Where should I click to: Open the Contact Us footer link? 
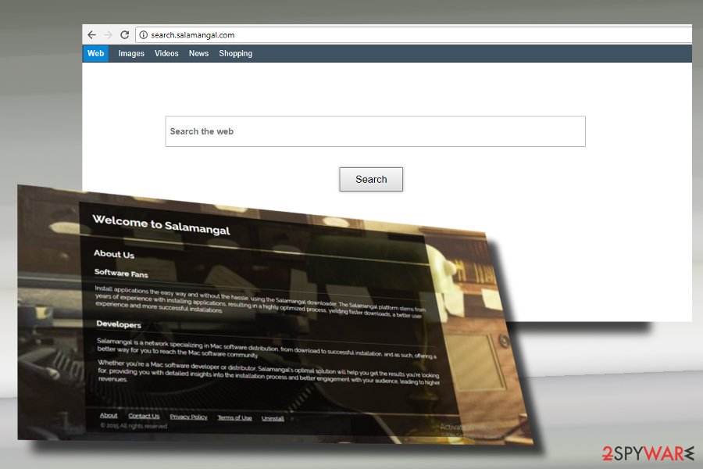tap(144, 416)
